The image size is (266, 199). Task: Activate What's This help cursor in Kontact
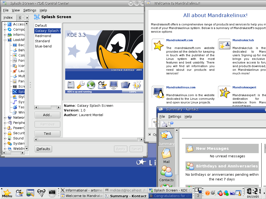click(171, 124)
